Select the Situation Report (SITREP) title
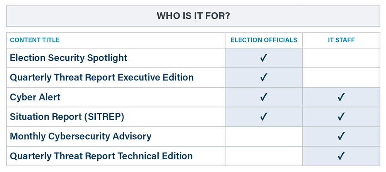This screenshot has height=172, width=386. (x=67, y=117)
